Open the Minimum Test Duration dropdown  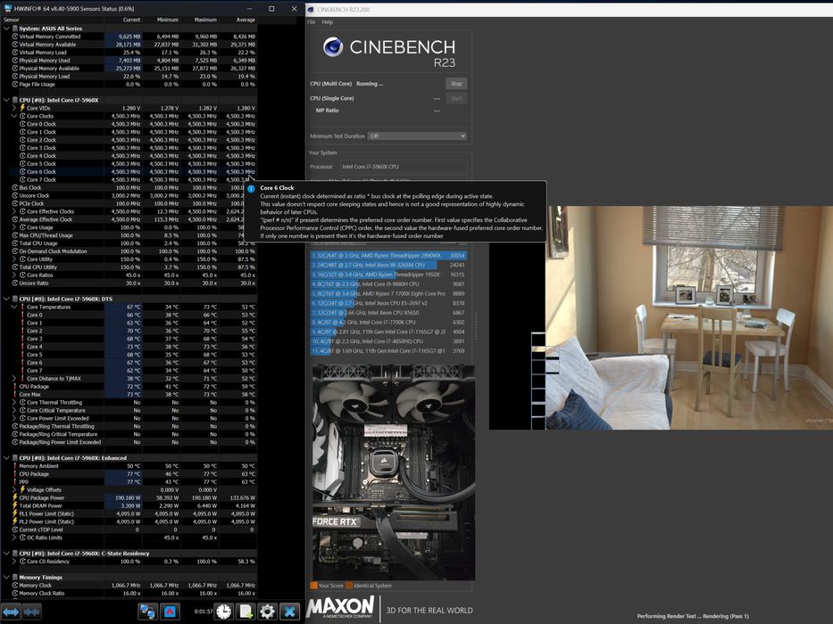coord(417,135)
